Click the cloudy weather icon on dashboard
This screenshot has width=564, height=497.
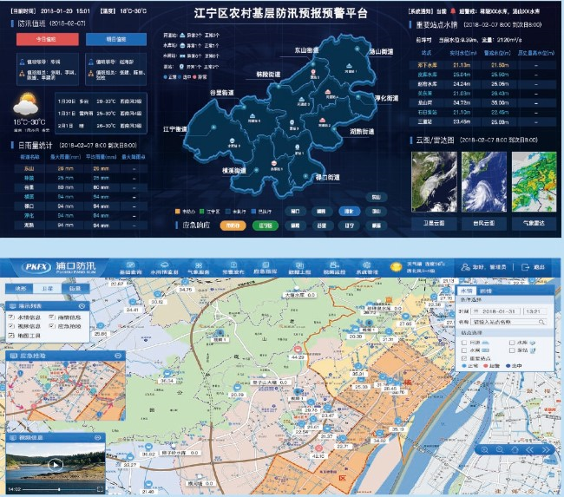(x=26, y=104)
